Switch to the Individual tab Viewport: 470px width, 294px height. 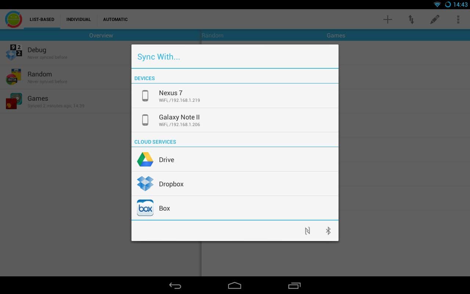pos(79,19)
